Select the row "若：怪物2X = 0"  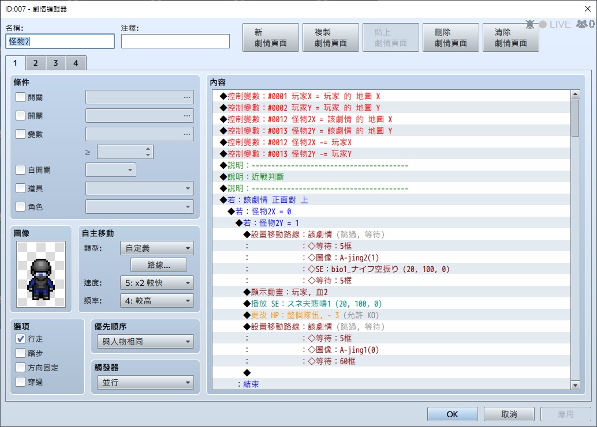click(391, 211)
